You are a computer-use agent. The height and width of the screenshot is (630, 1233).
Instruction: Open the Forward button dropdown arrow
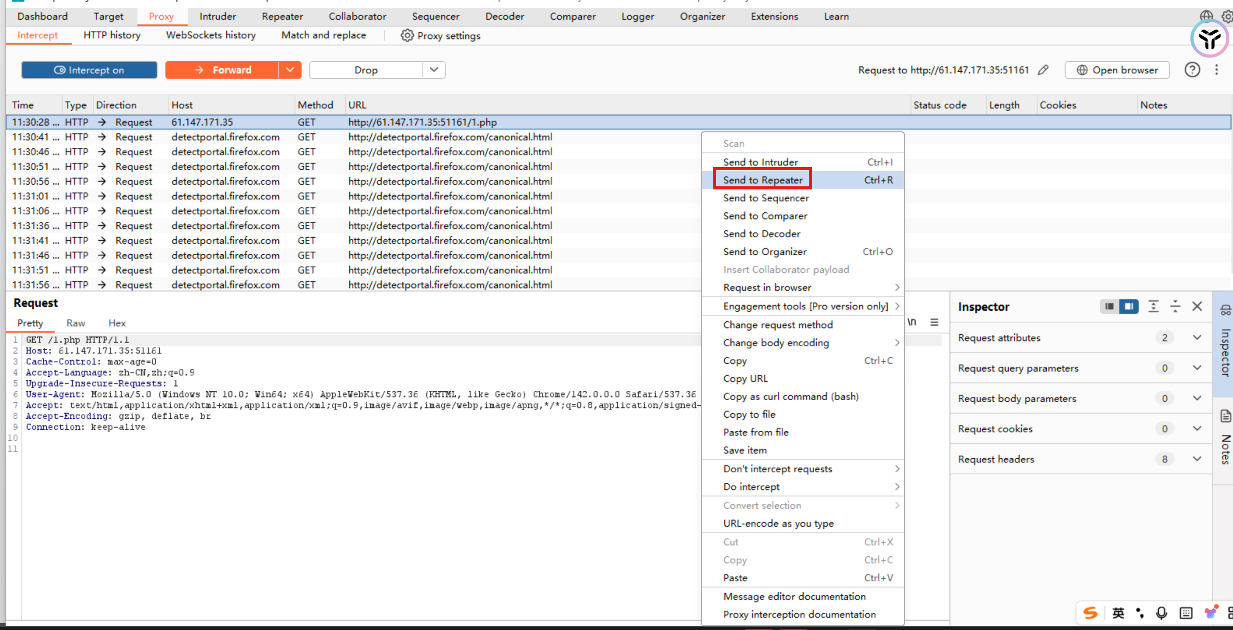point(290,70)
